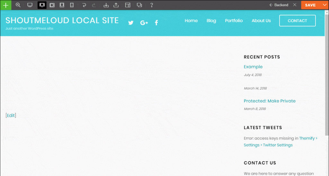Open the Protected: Make Private post

270,101
